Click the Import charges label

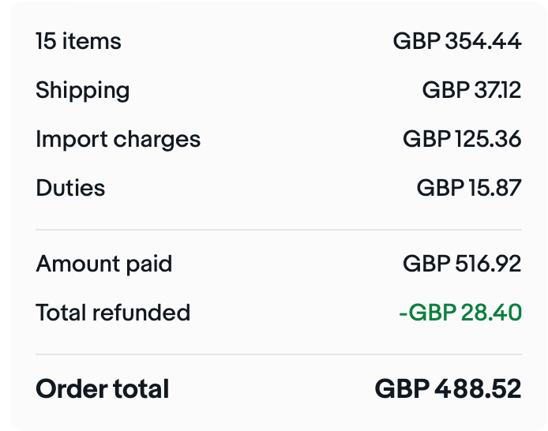118,140
